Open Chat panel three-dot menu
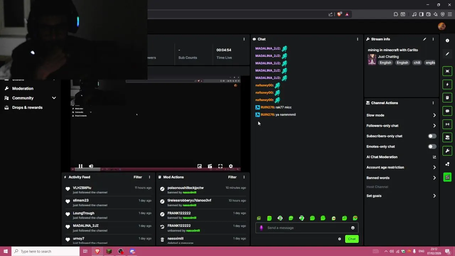The image size is (455, 256). pyautogui.click(x=358, y=39)
